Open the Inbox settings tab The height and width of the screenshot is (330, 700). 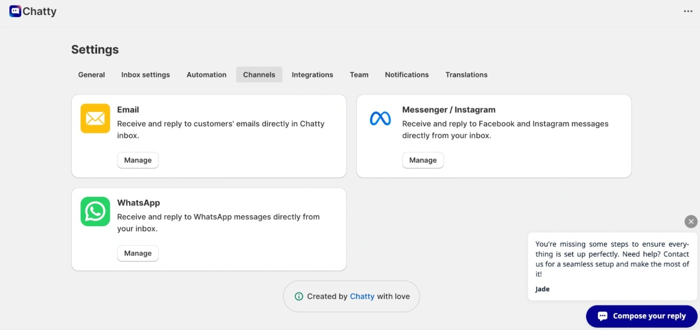coord(146,75)
